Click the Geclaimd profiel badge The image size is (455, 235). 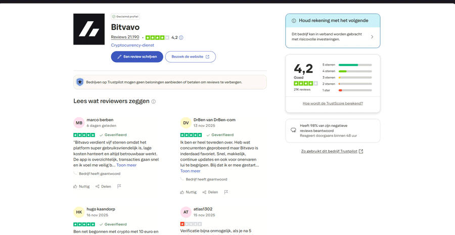coord(125,17)
